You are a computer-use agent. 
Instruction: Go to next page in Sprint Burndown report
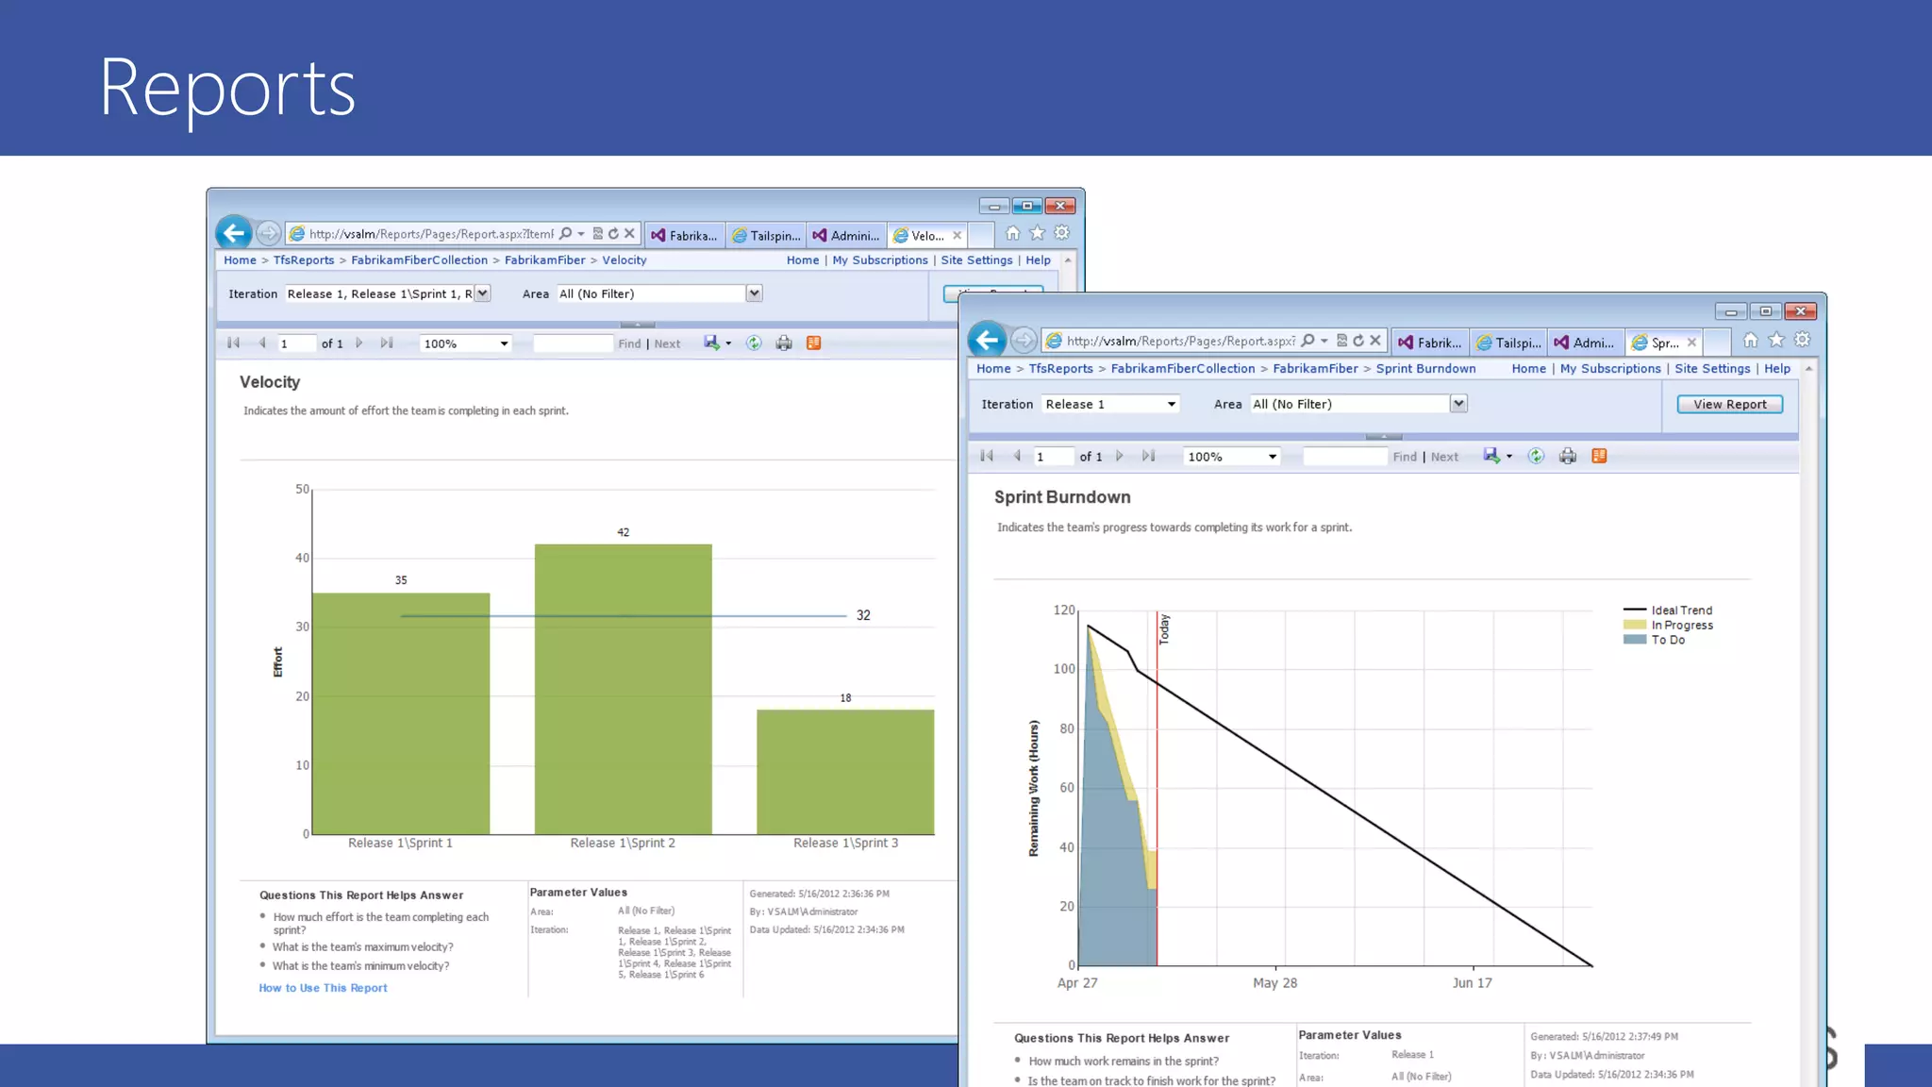(x=1120, y=457)
